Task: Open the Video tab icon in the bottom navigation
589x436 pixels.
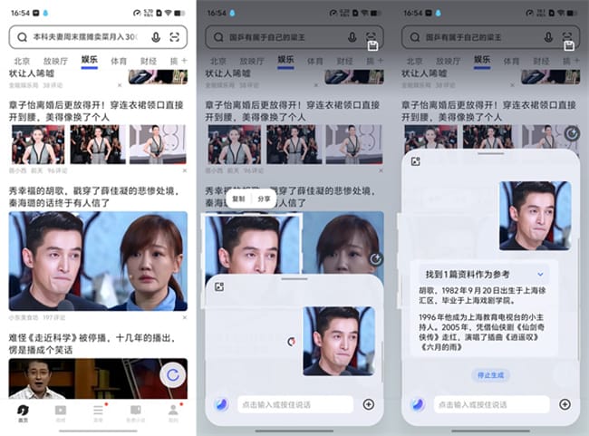Action: pyautogui.click(x=61, y=412)
